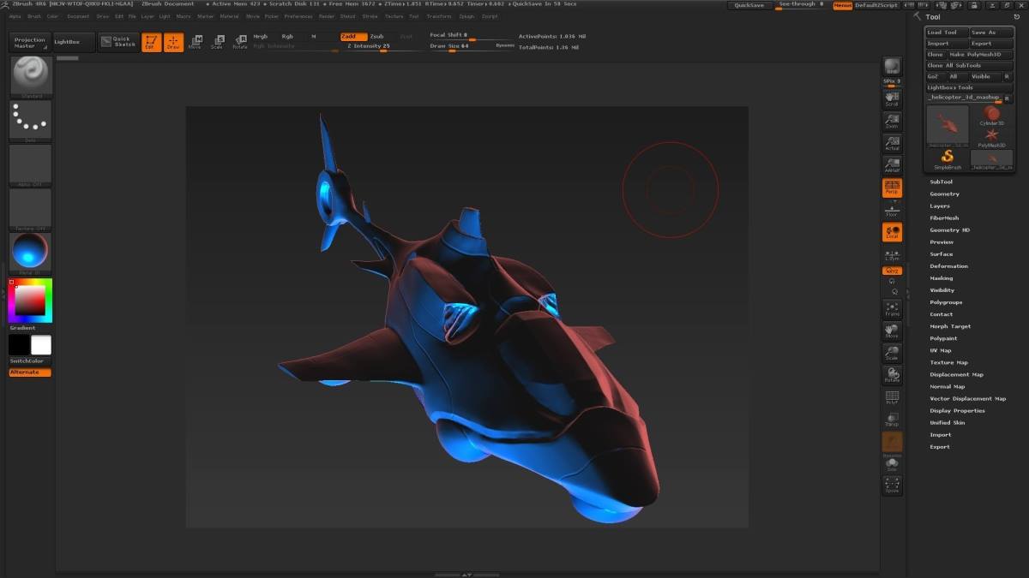Enable PolyF wireframe display
Screen dimensions: 1029x578
(892, 397)
